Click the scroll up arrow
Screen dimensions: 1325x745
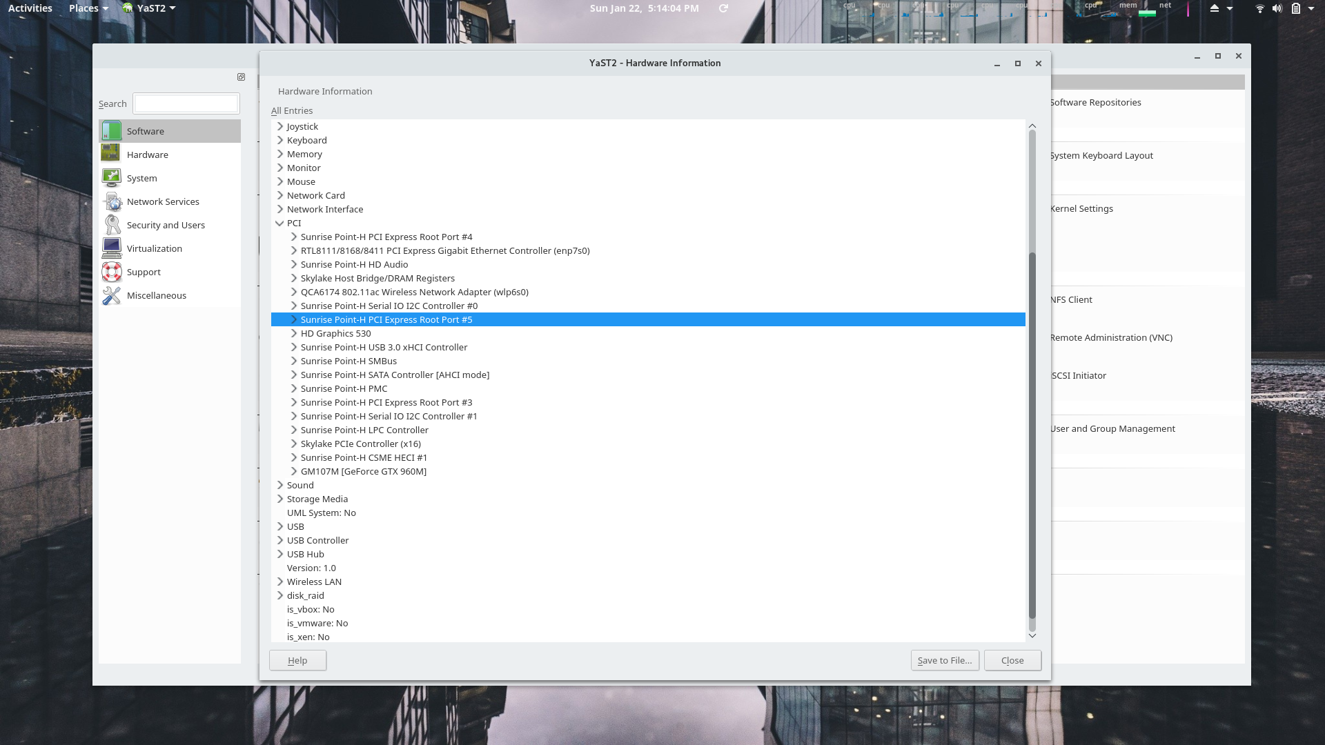click(1032, 126)
